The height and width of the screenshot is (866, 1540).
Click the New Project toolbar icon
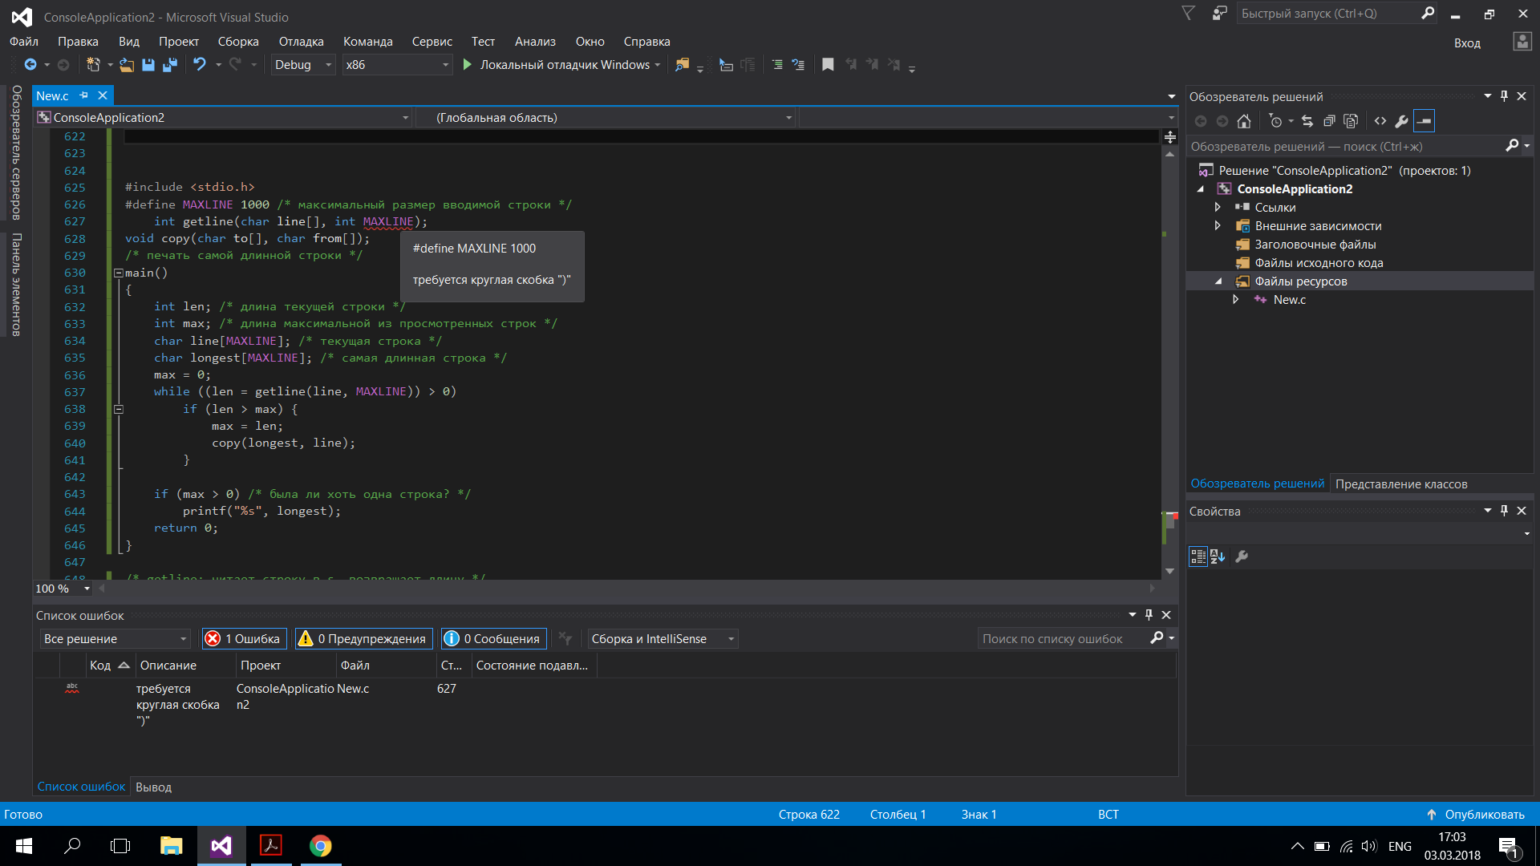93,65
